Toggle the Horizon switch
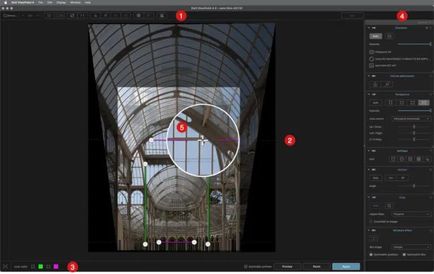Screen dimensions: 434x274 (x=374, y=169)
